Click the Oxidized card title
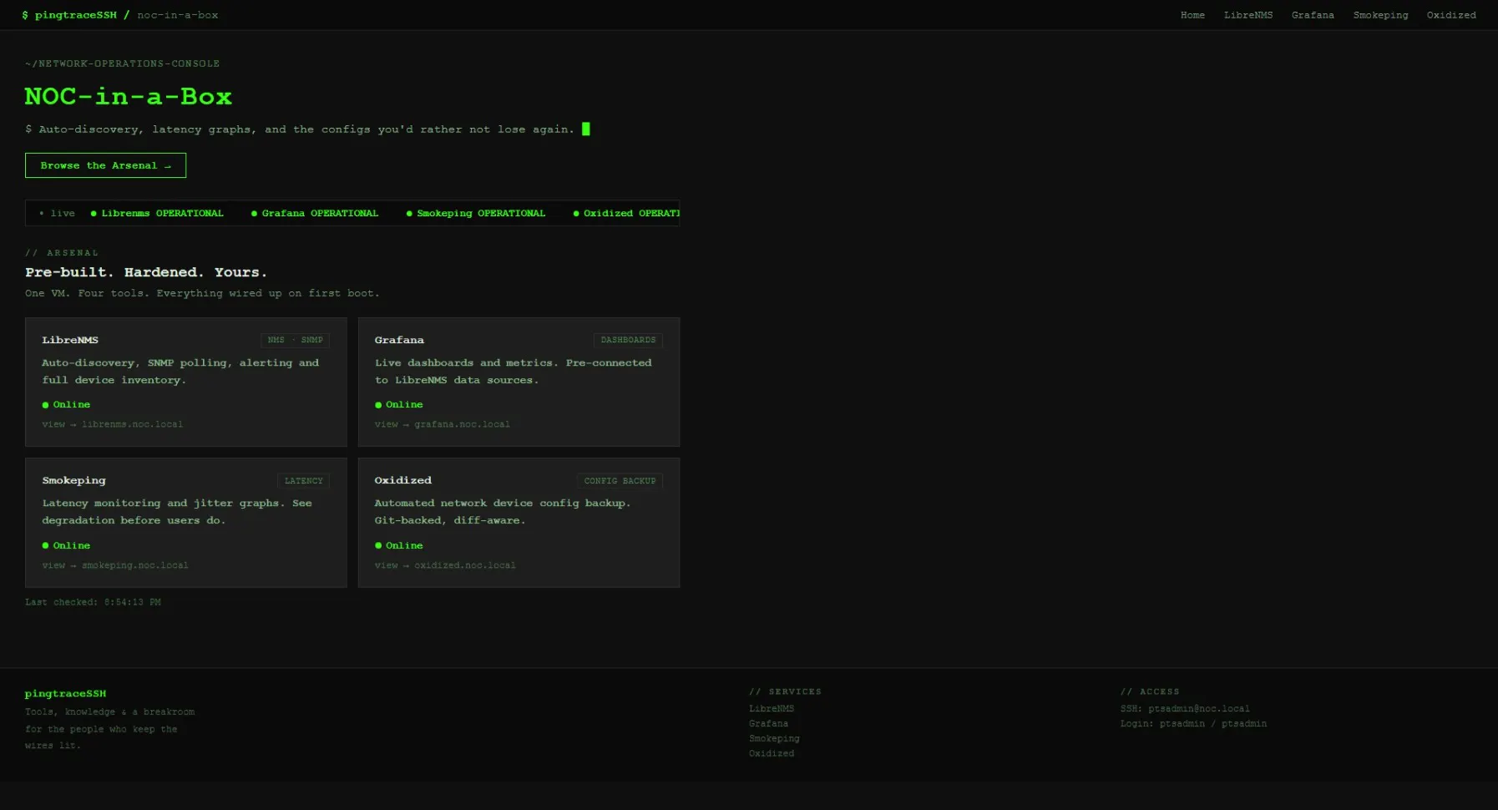This screenshot has height=810, width=1498. pos(402,480)
